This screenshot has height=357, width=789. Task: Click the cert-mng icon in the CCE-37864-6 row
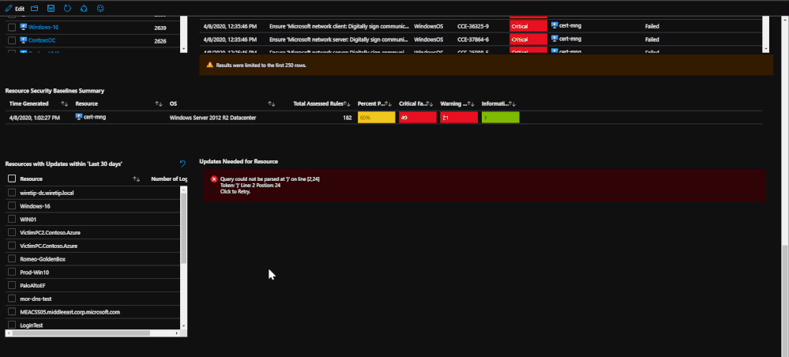[554, 39]
